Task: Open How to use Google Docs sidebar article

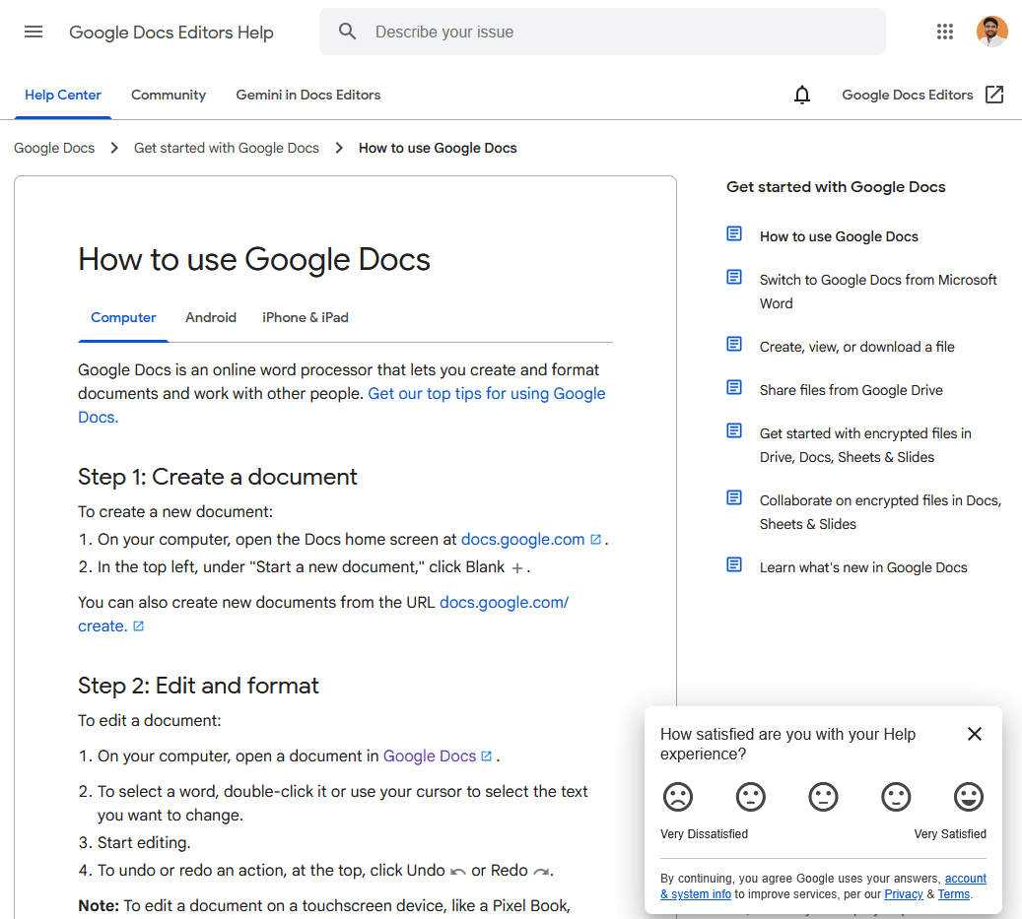Action: point(838,237)
